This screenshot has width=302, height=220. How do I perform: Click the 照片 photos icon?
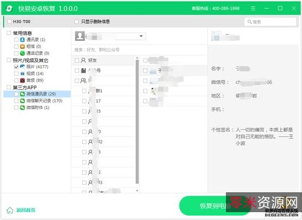22,67
